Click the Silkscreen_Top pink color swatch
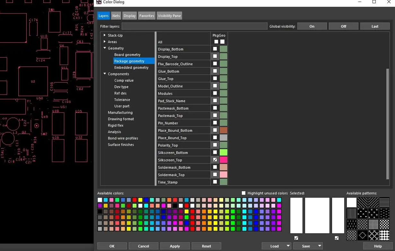395x251 pixels. pos(224,160)
